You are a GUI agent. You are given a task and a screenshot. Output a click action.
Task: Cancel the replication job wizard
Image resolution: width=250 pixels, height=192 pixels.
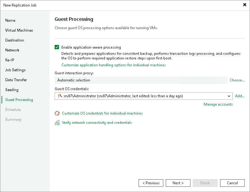tap(232, 183)
